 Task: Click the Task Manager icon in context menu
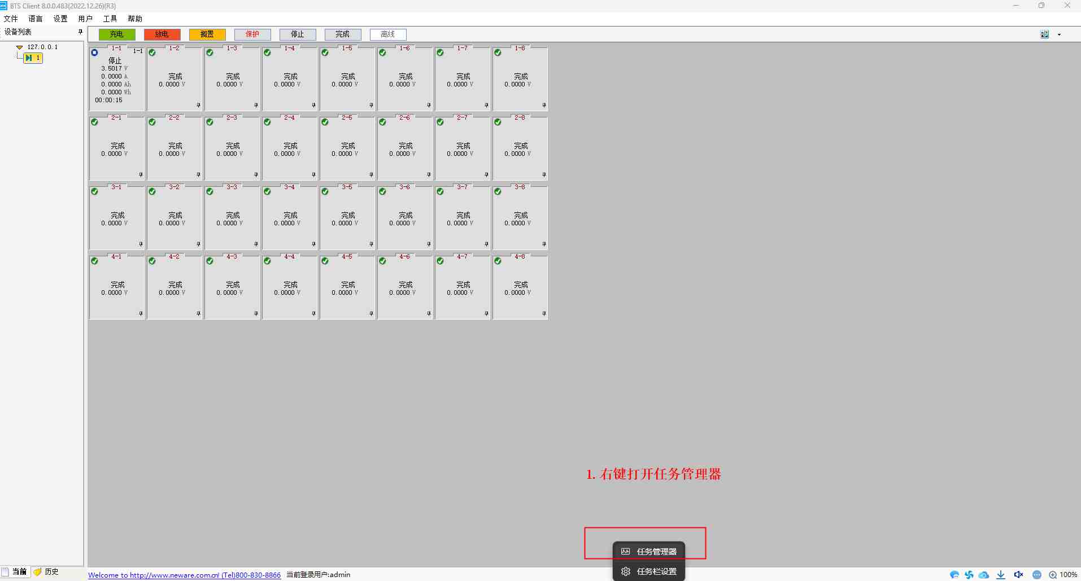click(625, 552)
